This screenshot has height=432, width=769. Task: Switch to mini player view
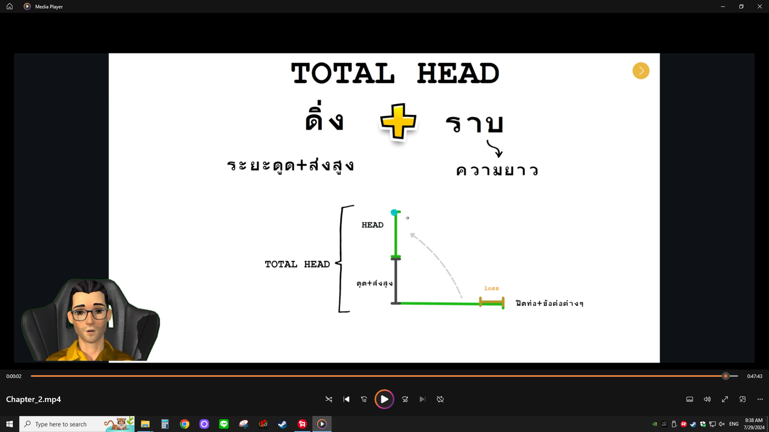[742, 399]
